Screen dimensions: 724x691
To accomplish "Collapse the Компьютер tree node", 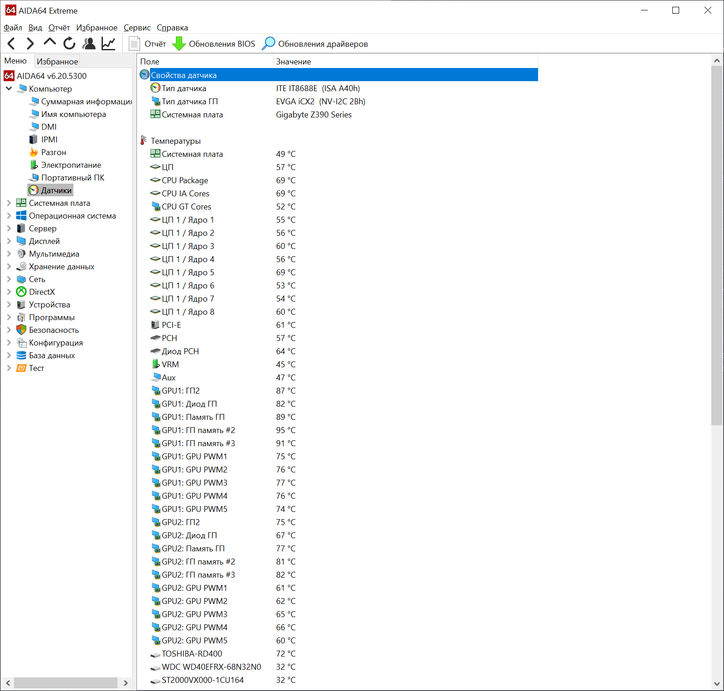I will click(9, 88).
